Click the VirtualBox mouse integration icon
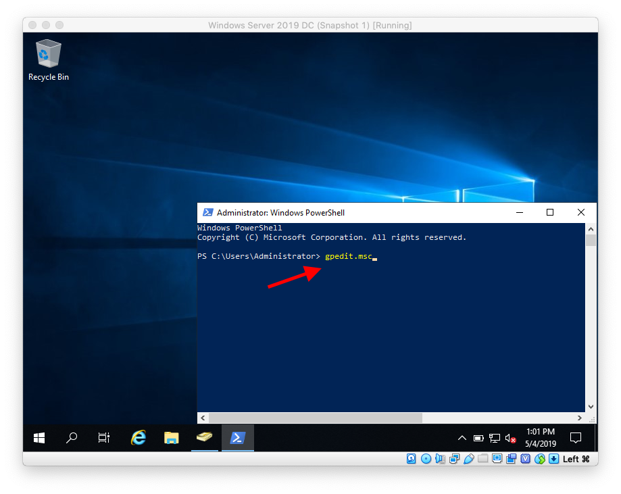Image resolution: width=621 pixels, height=494 pixels. tap(540, 459)
